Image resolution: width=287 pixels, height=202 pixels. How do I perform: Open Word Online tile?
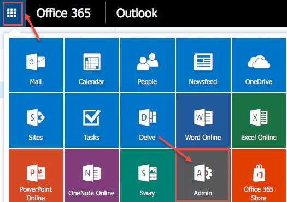[203, 121]
